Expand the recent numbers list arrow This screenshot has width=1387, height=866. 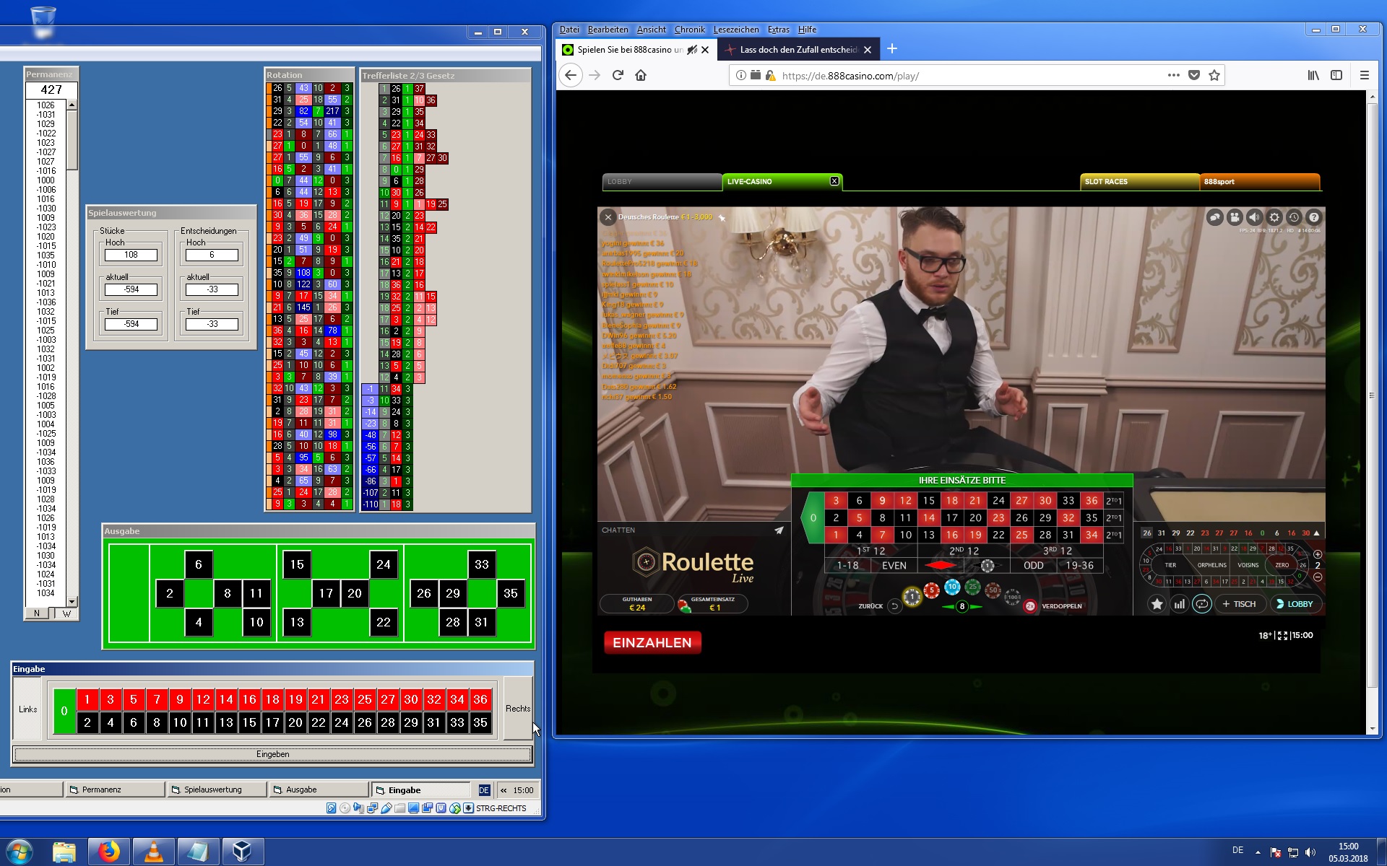(x=1317, y=533)
